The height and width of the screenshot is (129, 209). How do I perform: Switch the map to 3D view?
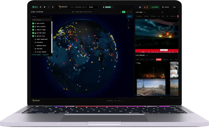point(124,12)
